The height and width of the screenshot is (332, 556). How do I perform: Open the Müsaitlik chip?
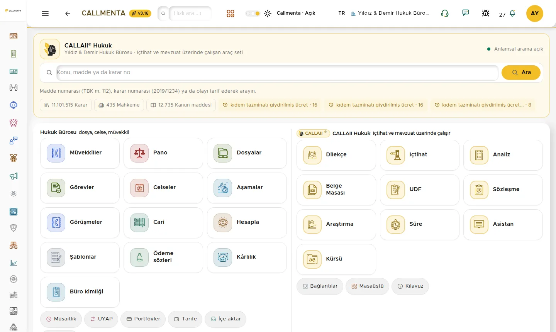click(61, 319)
